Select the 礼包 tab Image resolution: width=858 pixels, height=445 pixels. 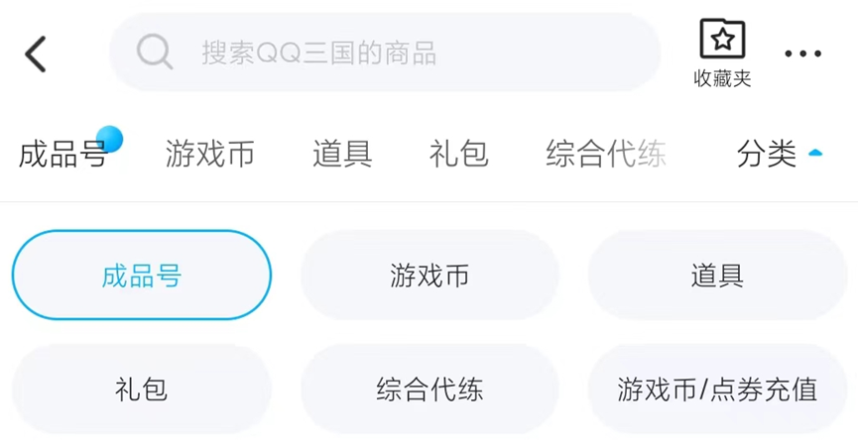pos(459,154)
